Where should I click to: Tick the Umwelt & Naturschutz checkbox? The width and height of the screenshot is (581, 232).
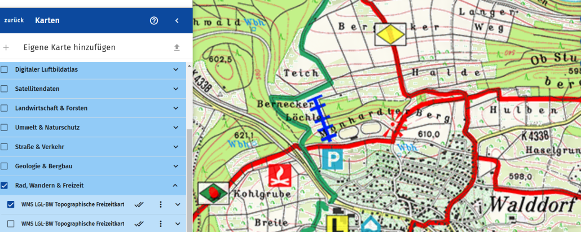coord(5,128)
